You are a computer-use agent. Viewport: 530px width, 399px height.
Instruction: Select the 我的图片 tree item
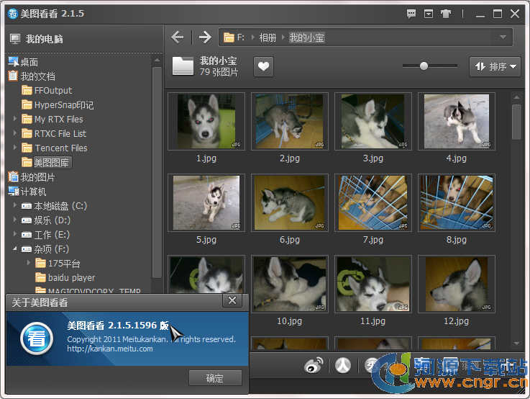click(37, 177)
